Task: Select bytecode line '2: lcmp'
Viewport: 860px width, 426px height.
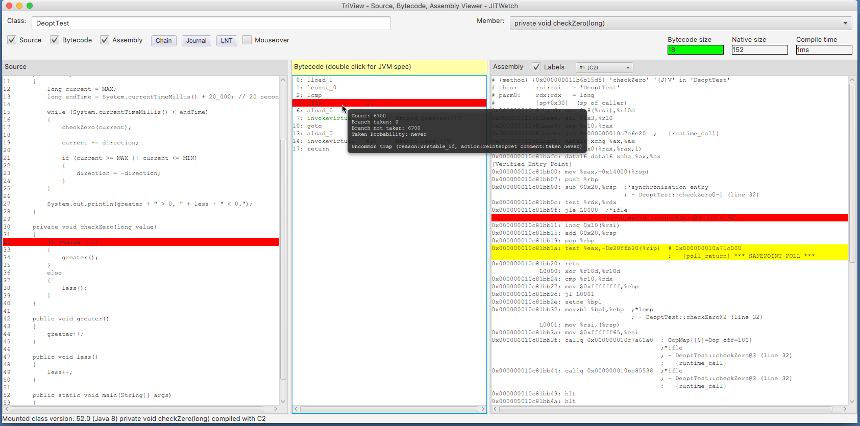Action: 389,95
